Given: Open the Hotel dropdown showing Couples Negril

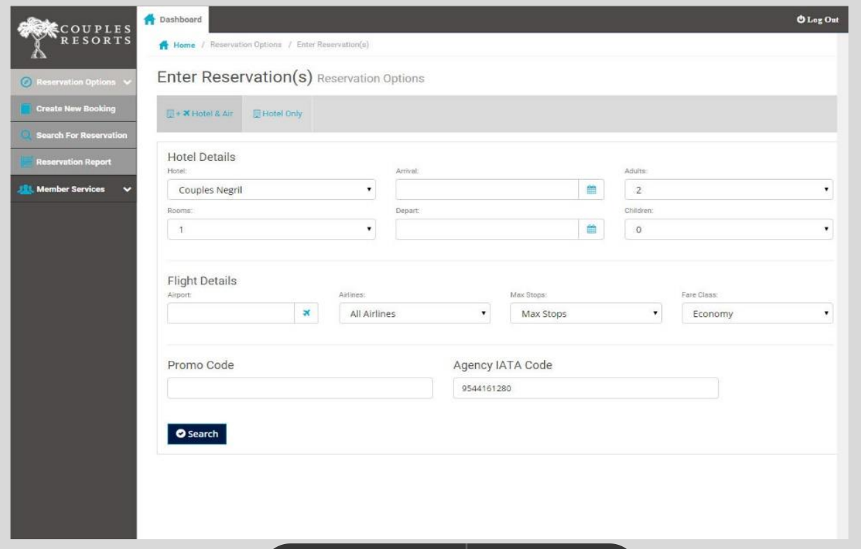Looking at the screenshot, I should pyautogui.click(x=272, y=189).
